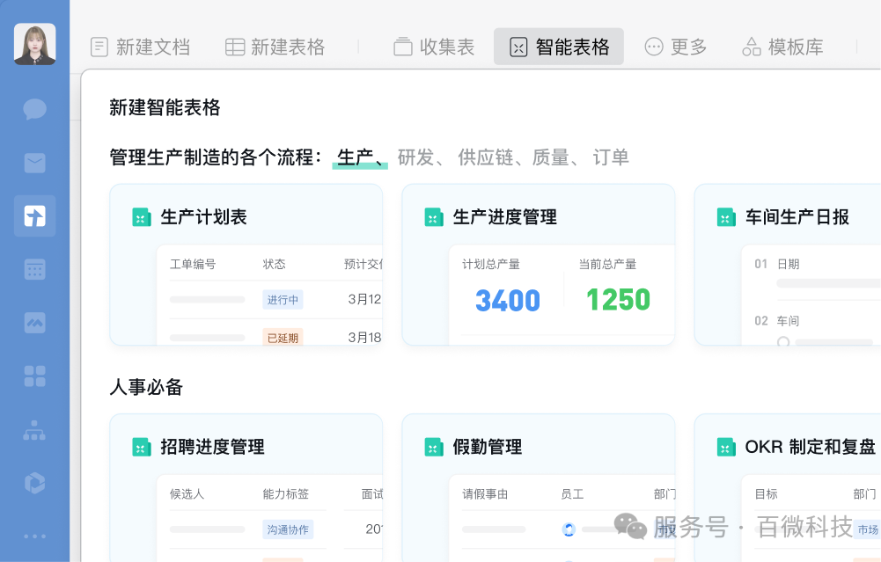
Task: Open the 模板库 template library
Action: pos(782,47)
